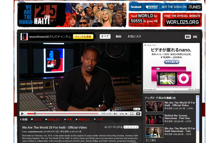This screenshot has height=143, width=219.
Task: Open the Facebook link in the banner
Action: tap(136, 7)
